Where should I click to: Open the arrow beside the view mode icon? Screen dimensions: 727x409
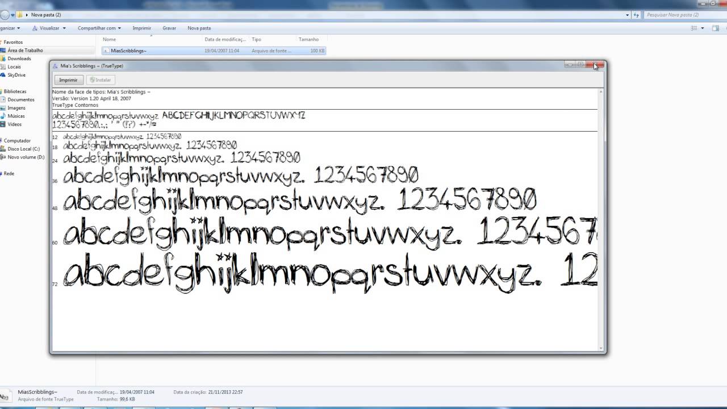pyautogui.click(x=703, y=28)
